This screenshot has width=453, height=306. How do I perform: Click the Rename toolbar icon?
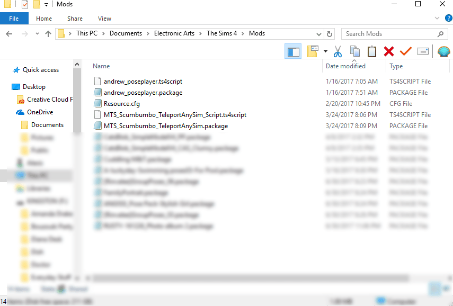coord(423,51)
